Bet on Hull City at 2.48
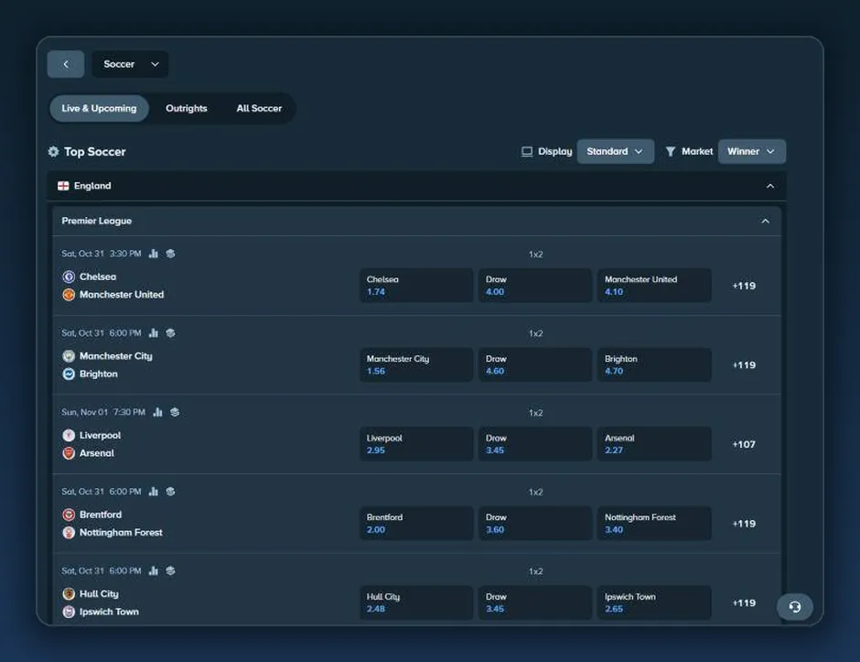Screen dimensions: 860x662 [416, 602]
